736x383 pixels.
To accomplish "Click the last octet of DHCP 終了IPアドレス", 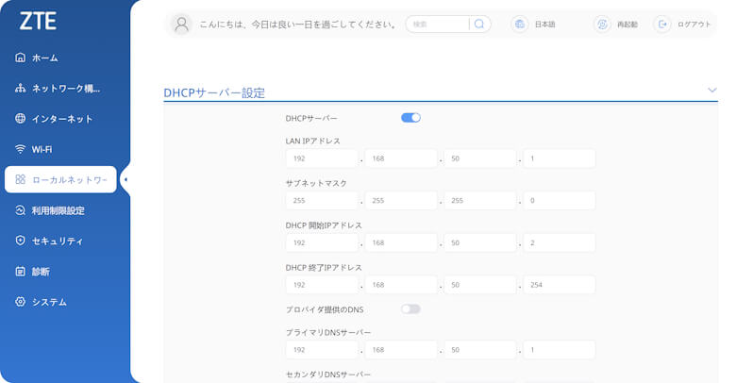I will (x=559, y=285).
